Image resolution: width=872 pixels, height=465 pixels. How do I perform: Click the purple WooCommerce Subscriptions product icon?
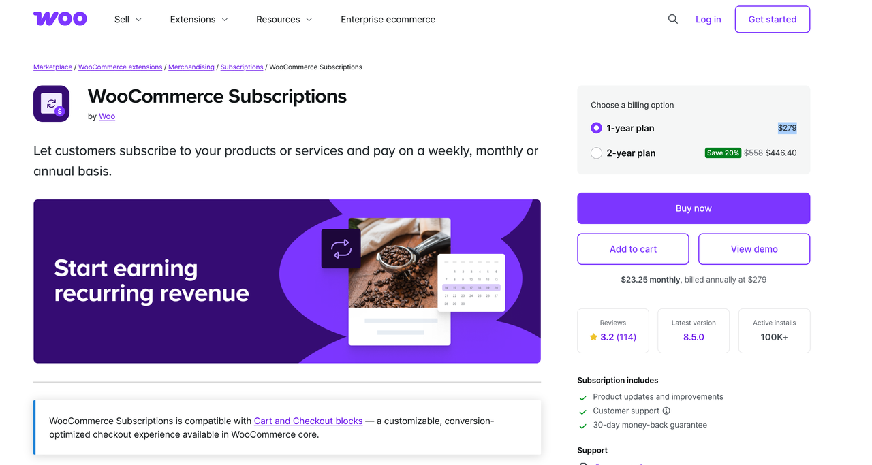click(51, 103)
